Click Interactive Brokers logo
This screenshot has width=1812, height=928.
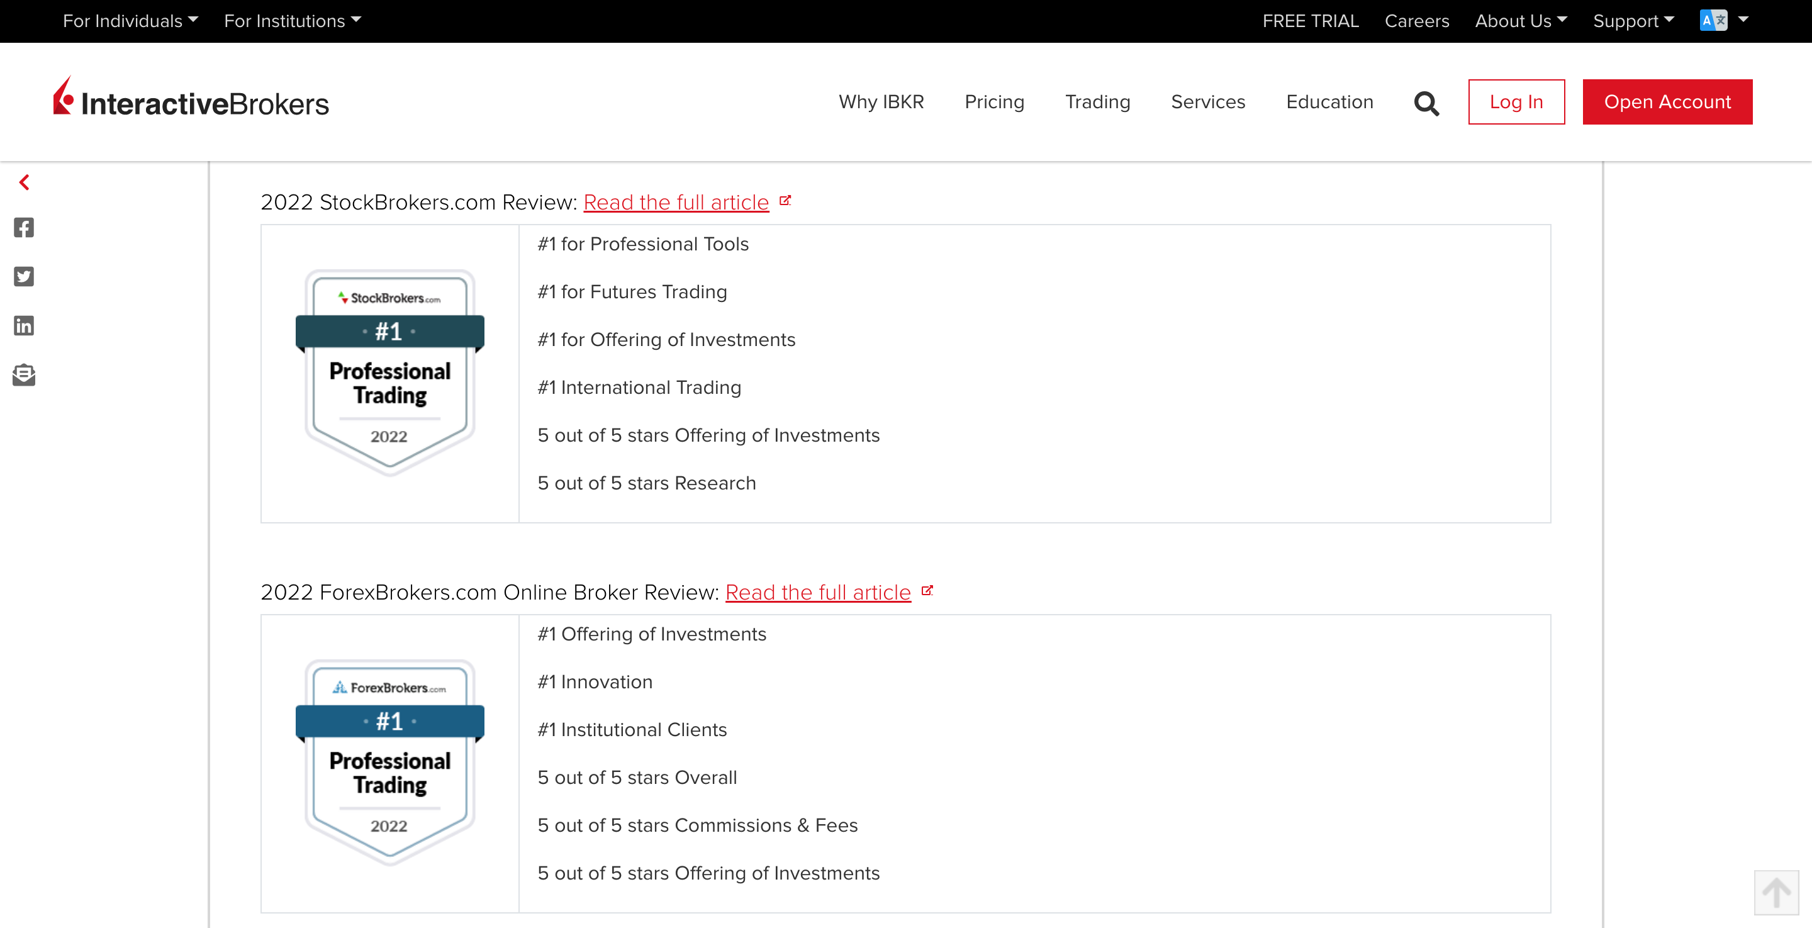point(191,99)
